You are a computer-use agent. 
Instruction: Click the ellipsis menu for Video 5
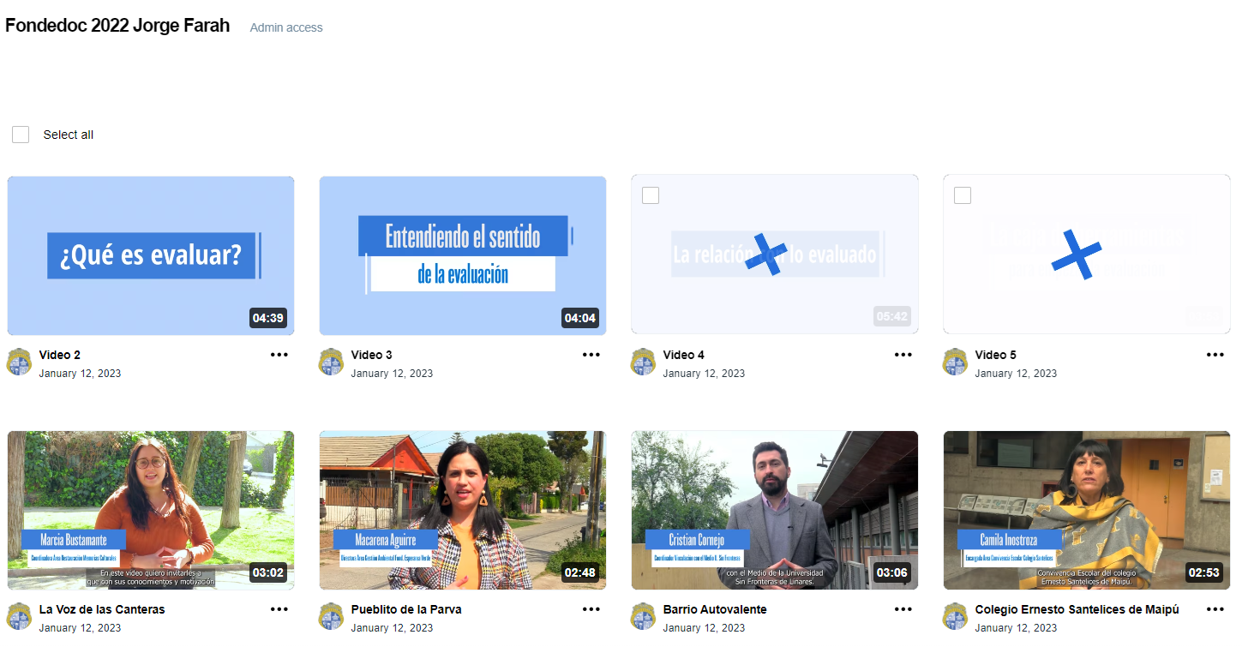point(1215,355)
